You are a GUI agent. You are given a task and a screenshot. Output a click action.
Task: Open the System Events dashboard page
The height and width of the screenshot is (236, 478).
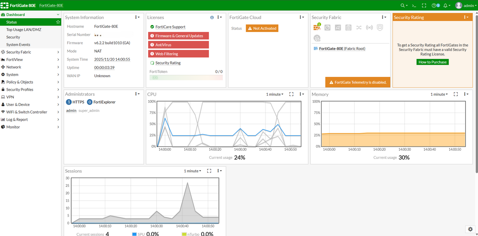coord(18,45)
